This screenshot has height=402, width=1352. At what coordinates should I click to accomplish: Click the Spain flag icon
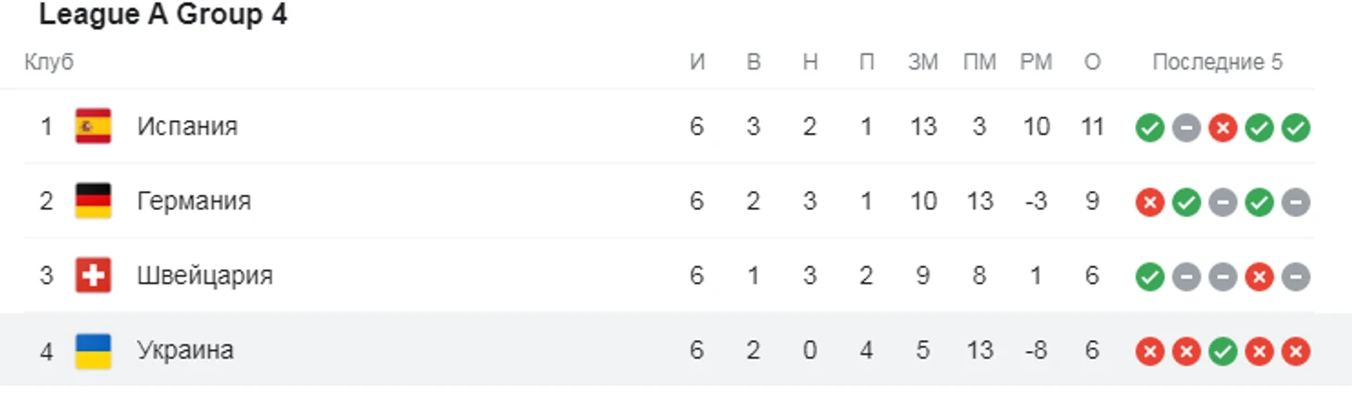93,127
